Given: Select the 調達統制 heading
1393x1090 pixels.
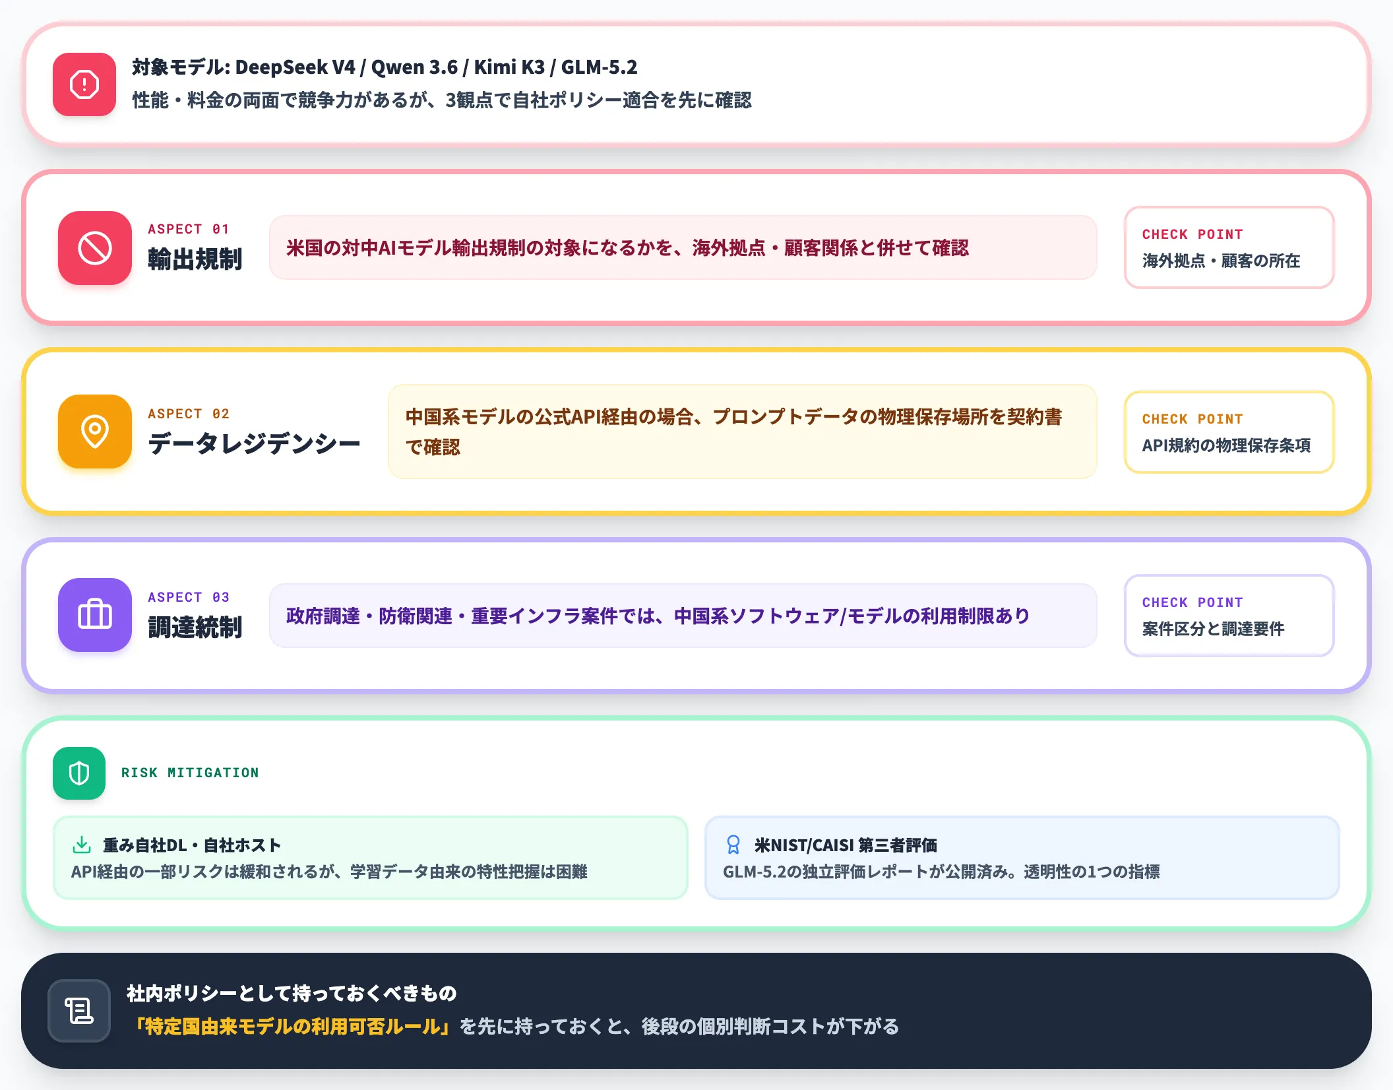Looking at the screenshot, I should [x=195, y=627].
